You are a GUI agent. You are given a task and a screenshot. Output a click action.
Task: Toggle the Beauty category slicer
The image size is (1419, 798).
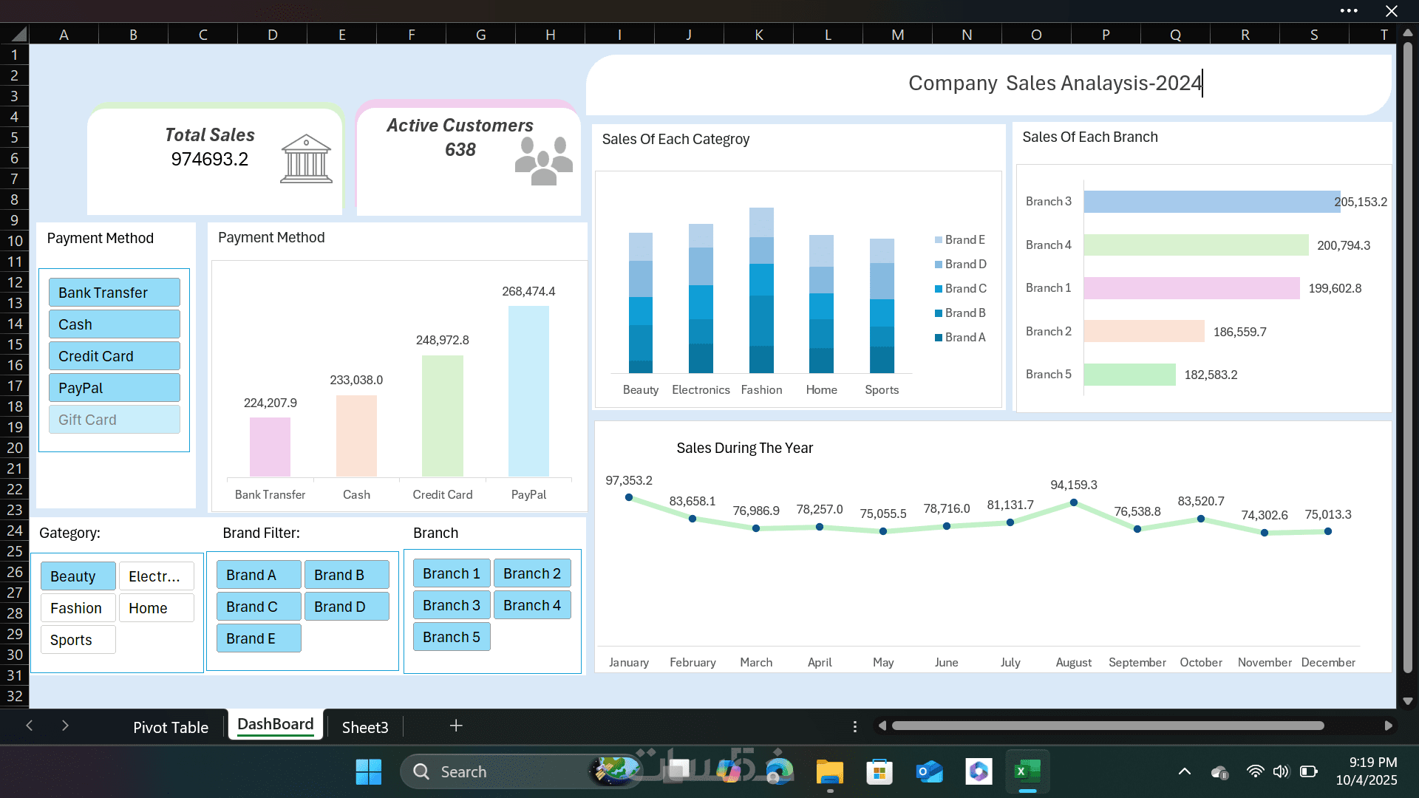(78, 576)
